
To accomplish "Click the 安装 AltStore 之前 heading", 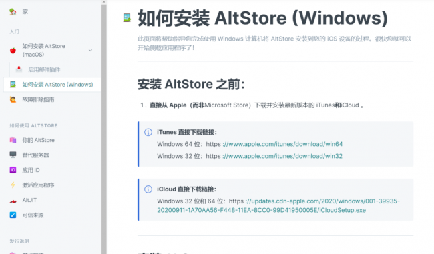I will point(191,84).
